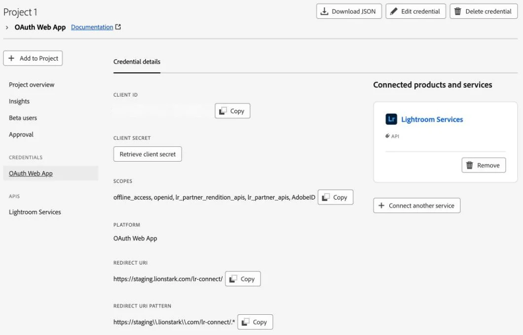Click the staging.lionstark.com redirect URI text

(168, 279)
